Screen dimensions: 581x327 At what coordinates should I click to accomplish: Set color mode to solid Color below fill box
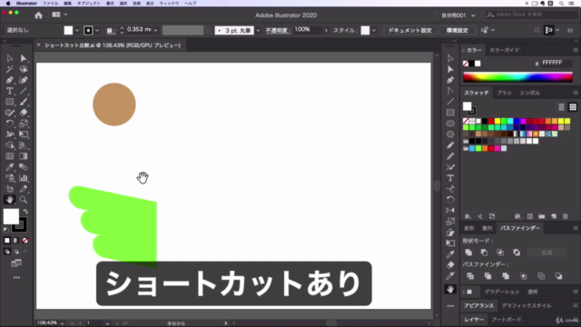(7, 241)
